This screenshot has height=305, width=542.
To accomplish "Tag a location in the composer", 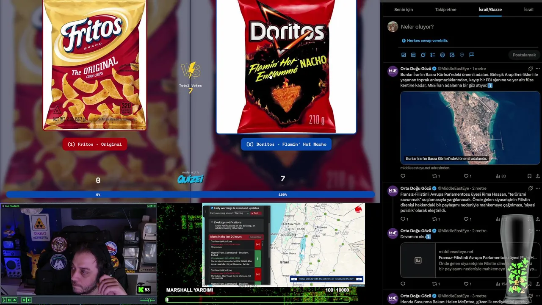I will [462, 55].
